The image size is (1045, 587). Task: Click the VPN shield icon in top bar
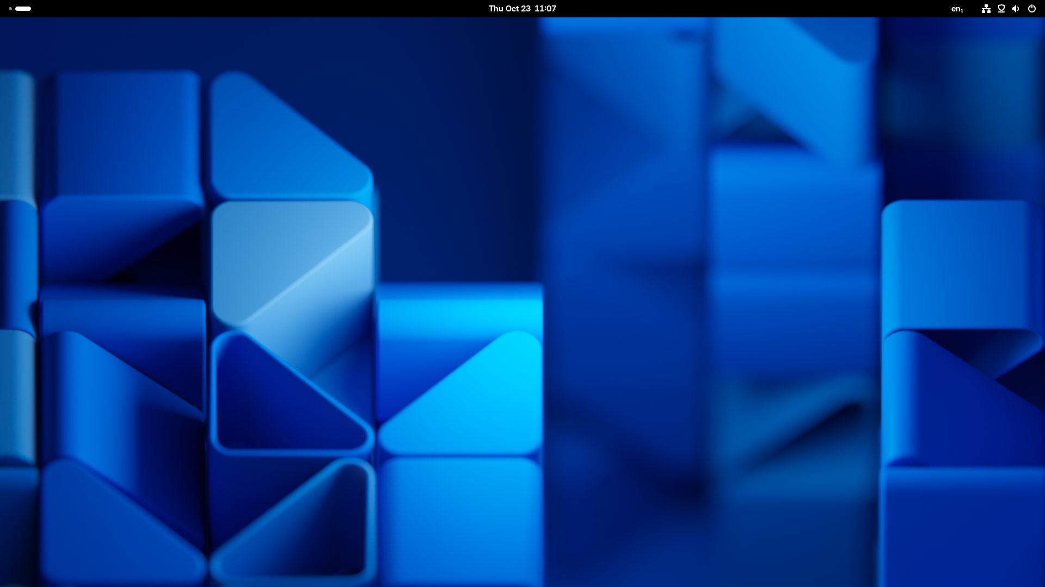click(1001, 9)
